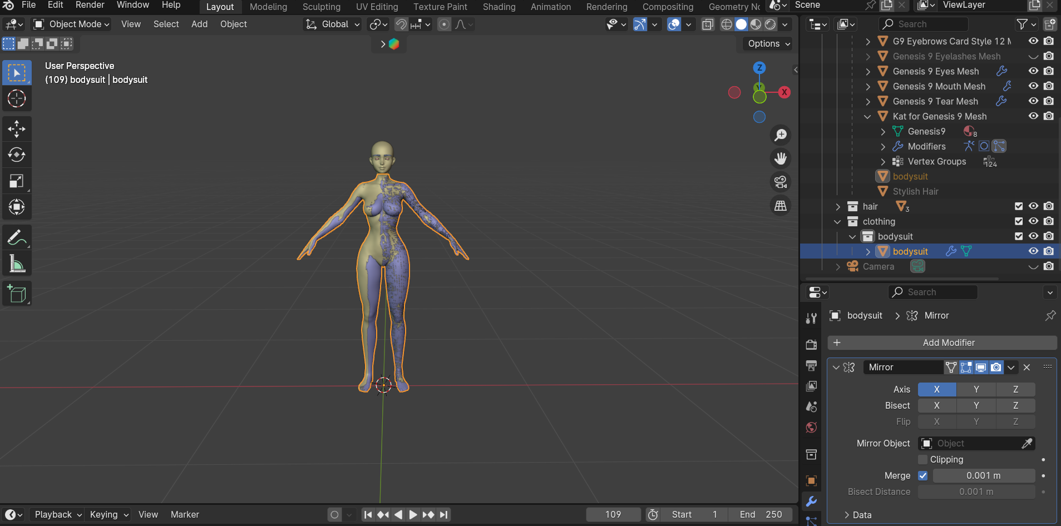Open the Global transform orientation dropdown
This screenshot has height=526, width=1061.
click(x=333, y=24)
